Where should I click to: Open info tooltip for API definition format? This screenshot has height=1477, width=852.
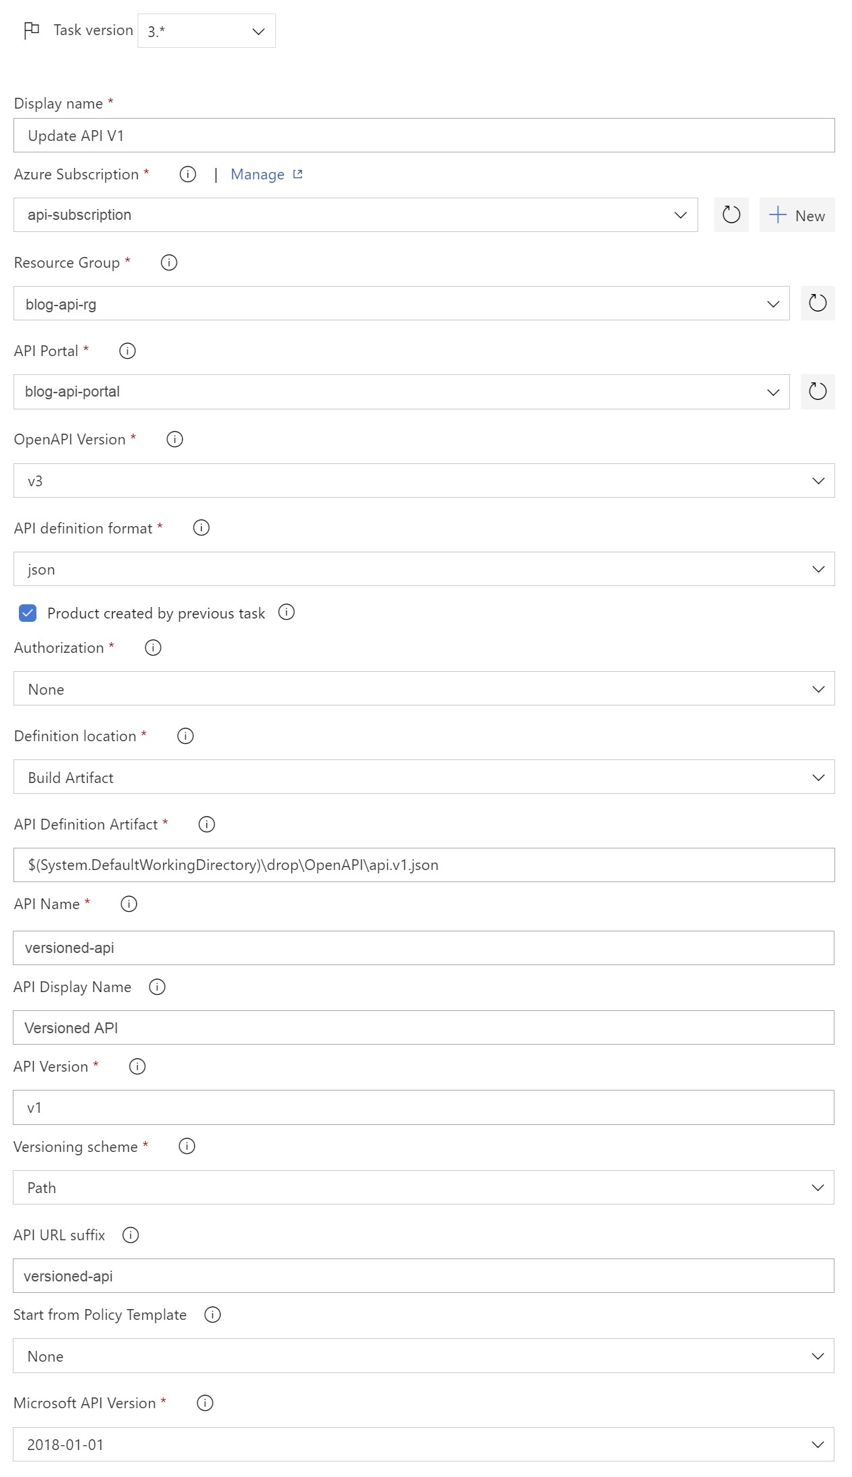coord(201,528)
